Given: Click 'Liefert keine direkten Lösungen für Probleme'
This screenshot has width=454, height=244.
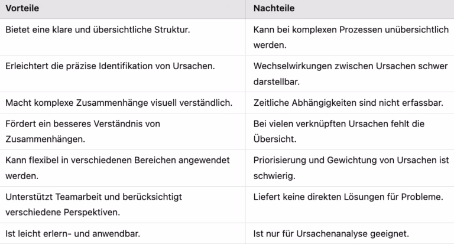Looking at the screenshot, I should (x=348, y=197).
